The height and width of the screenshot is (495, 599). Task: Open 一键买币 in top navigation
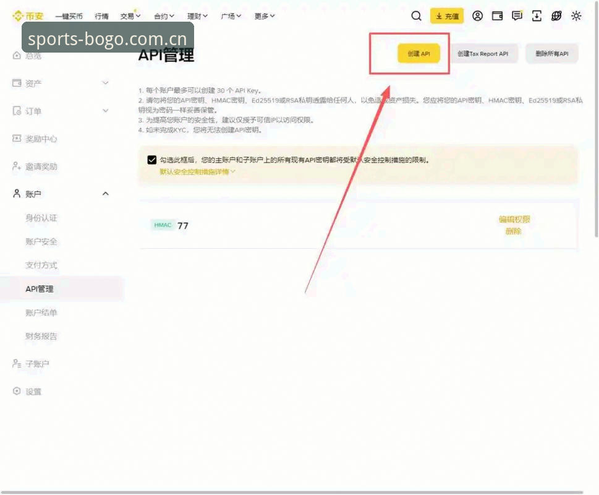[69, 16]
